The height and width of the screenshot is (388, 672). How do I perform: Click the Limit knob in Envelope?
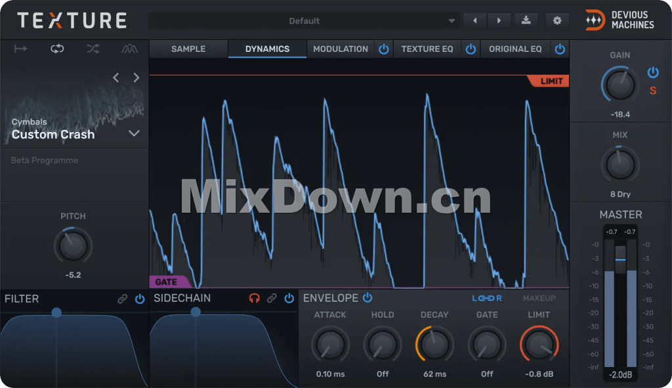click(x=539, y=344)
